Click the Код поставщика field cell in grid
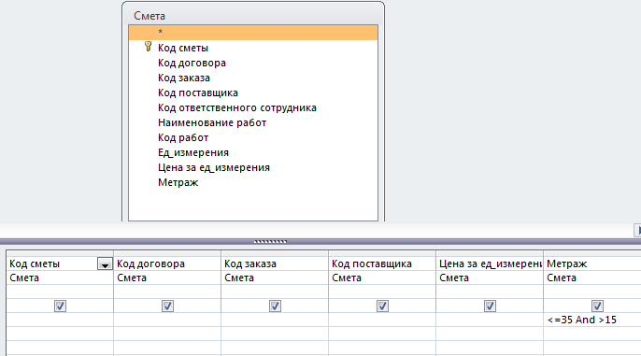This screenshot has height=356, width=641. (382, 263)
